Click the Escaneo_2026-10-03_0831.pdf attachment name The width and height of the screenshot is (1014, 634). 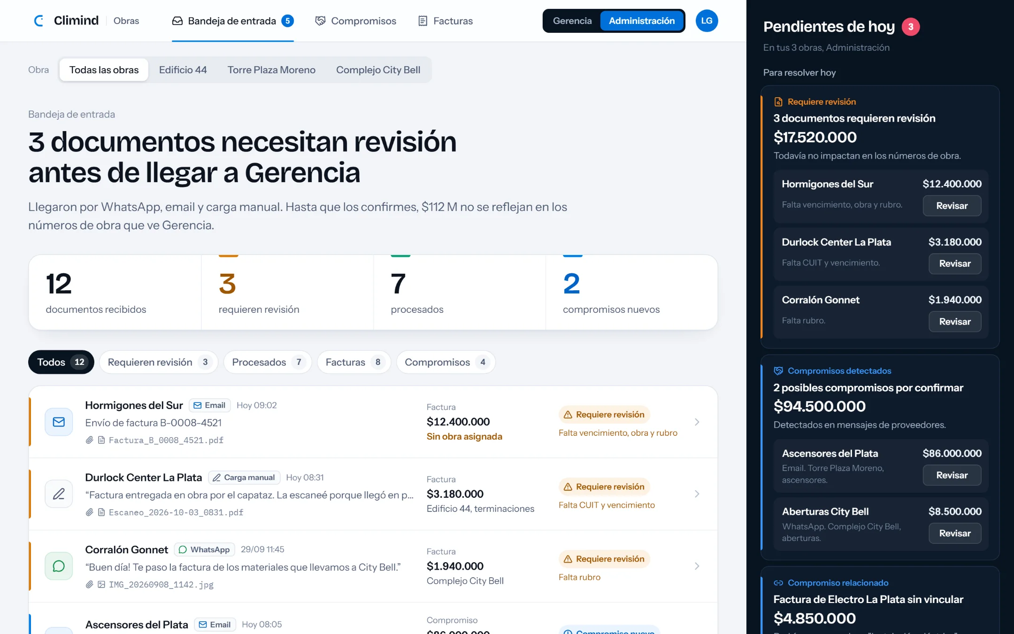[x=176, y=512]
